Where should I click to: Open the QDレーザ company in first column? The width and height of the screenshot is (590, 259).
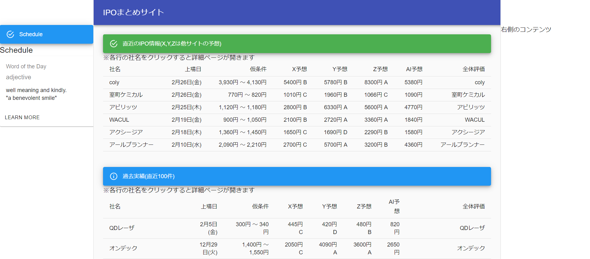point(122,228)
